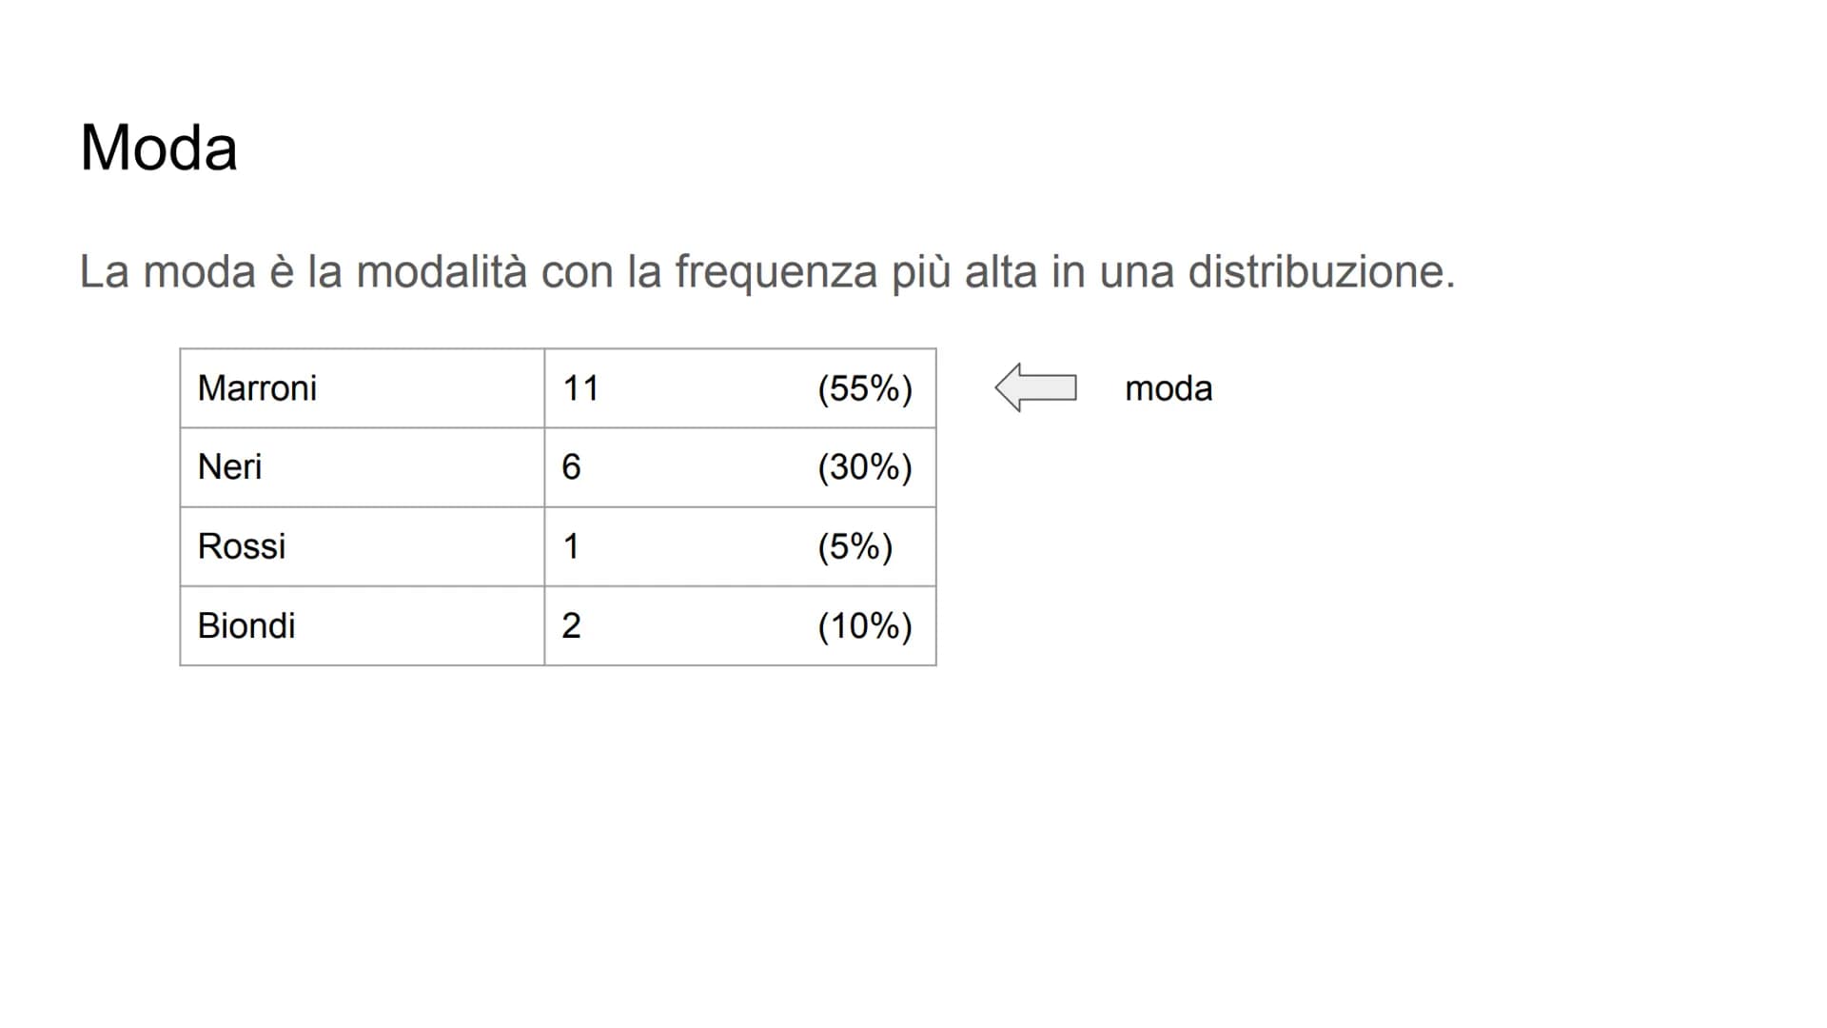
Task: Click the frequency value 11
Action: (580, 388)
